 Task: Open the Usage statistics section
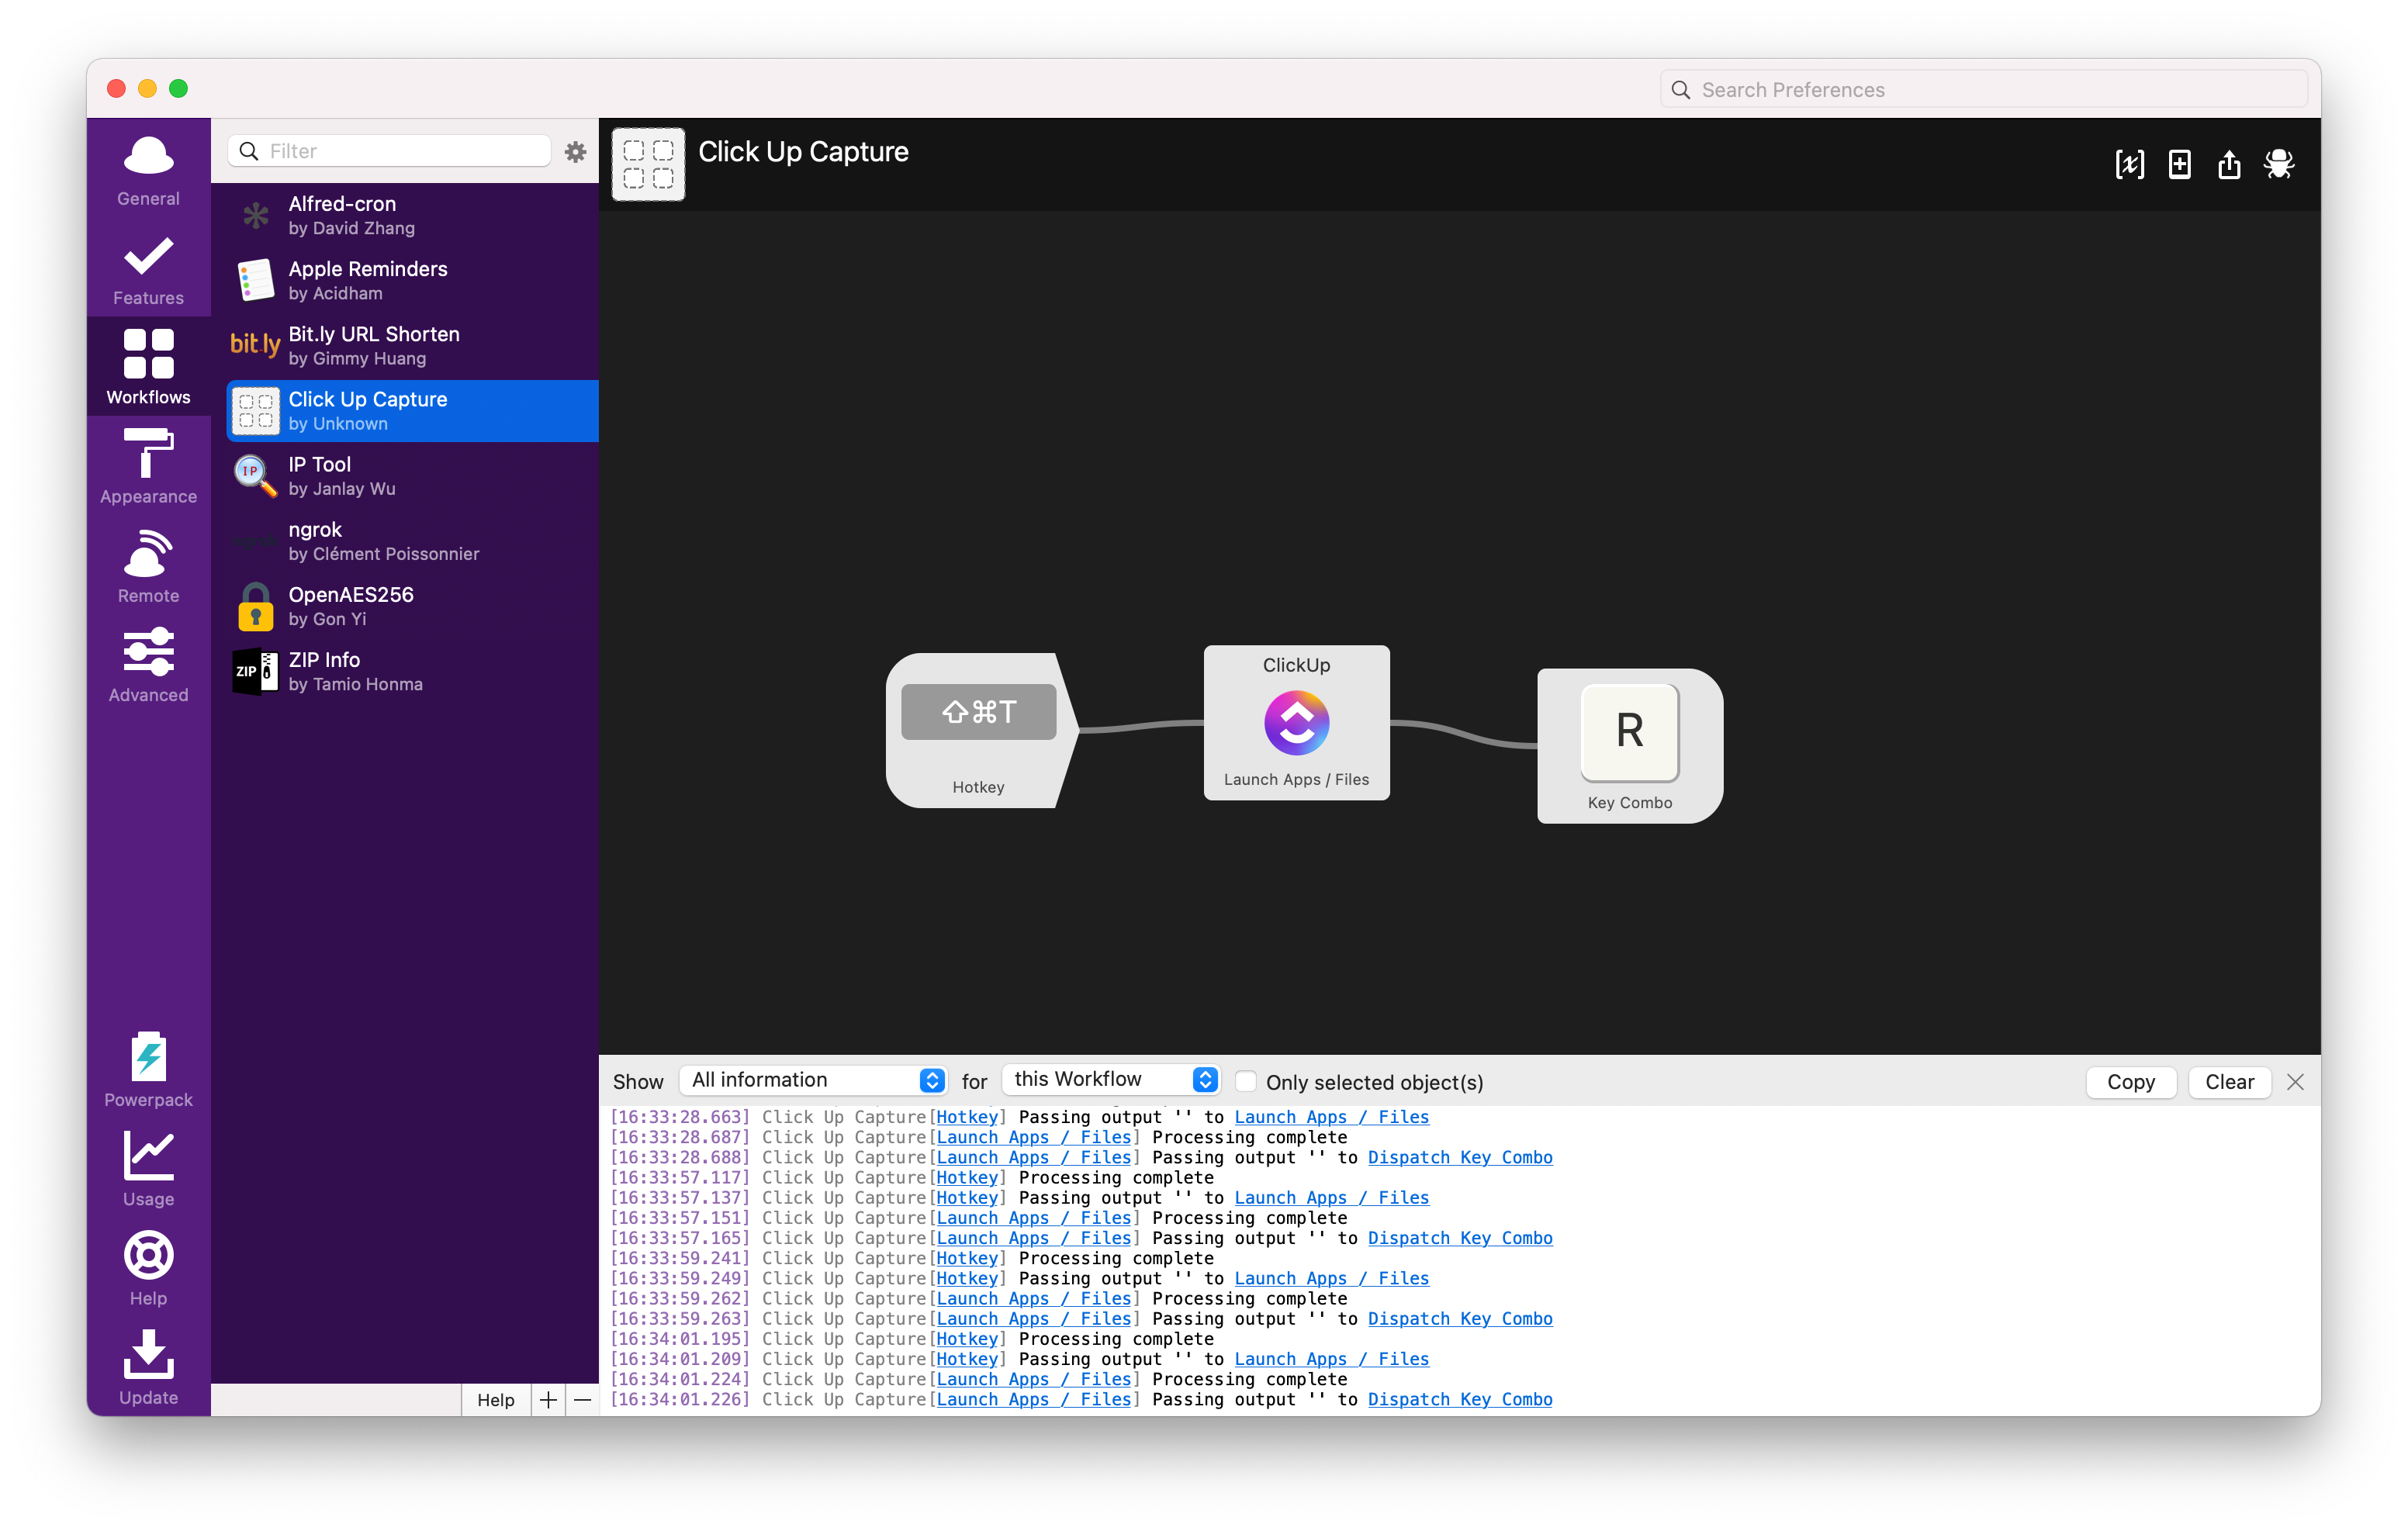pos(148,1168)
